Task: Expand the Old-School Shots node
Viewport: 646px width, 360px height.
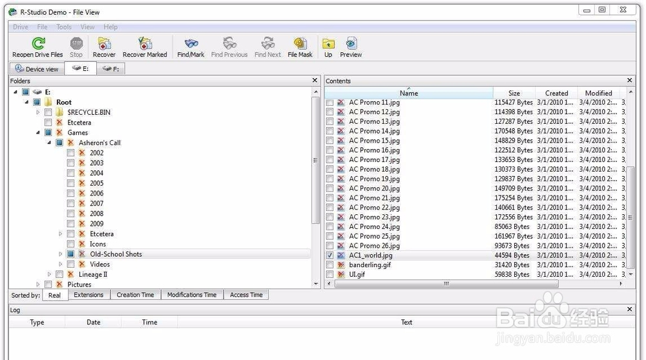Action: (61, 254)
